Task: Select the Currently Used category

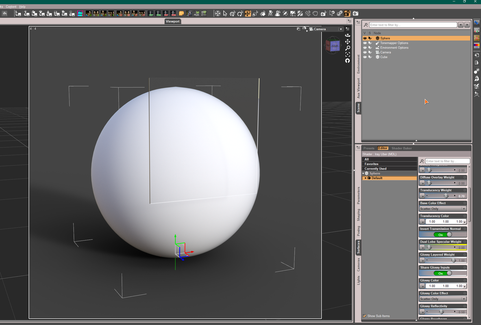Action: coord(390,169)
